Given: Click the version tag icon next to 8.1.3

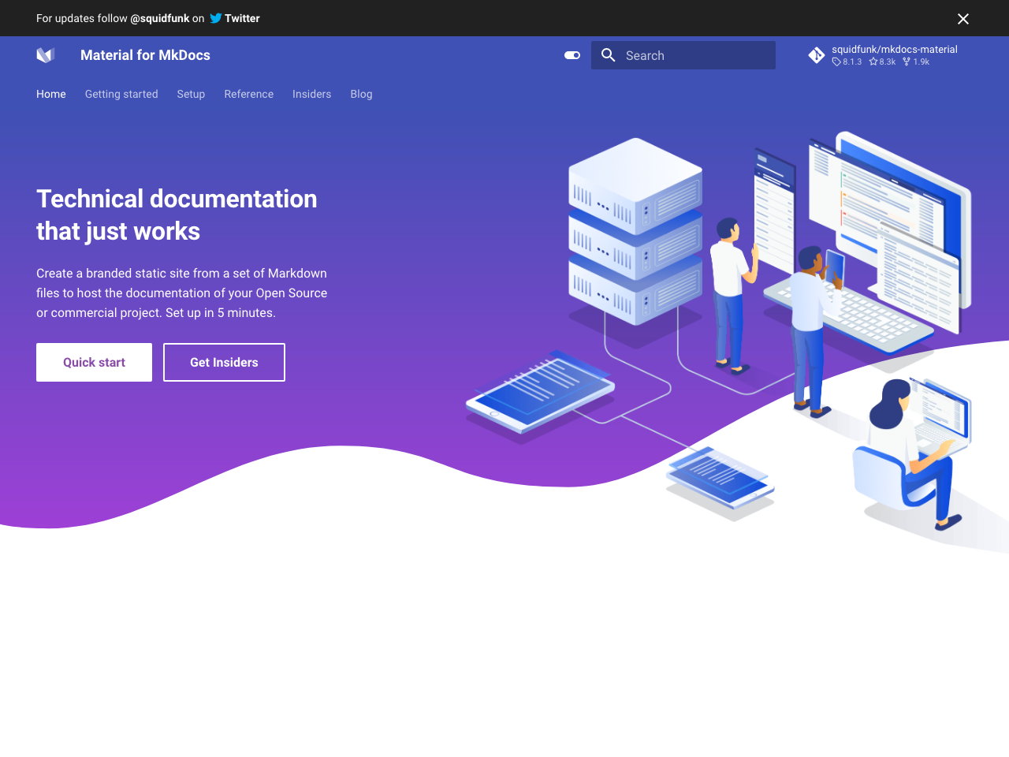Looking at the screenshot, I should click(x=836, y=62).
